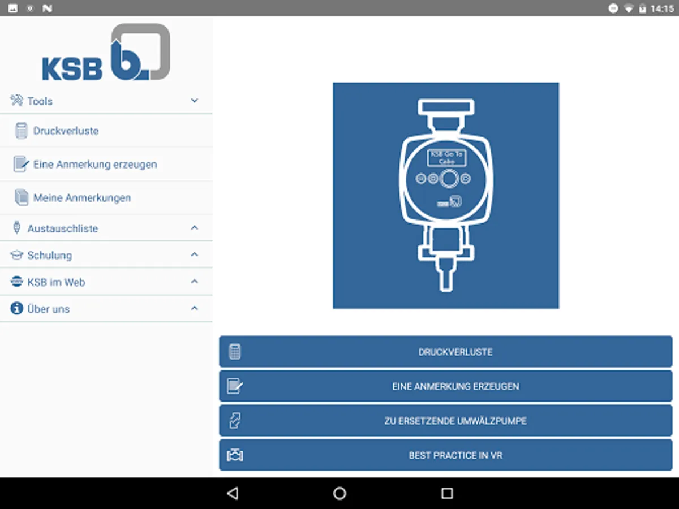The image size is (679, 509).
Task: Collapse the Tools section chevron
Action: pos(194,101)
